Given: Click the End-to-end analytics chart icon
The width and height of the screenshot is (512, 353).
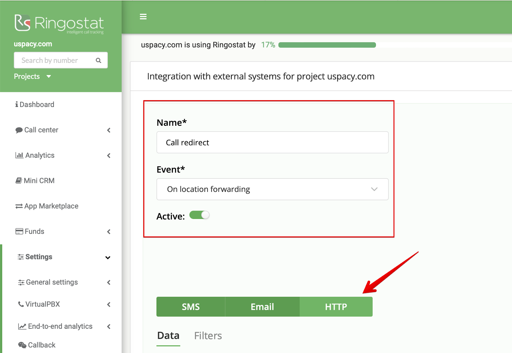Looking at the screenshot, I should [x=22, y=327].
